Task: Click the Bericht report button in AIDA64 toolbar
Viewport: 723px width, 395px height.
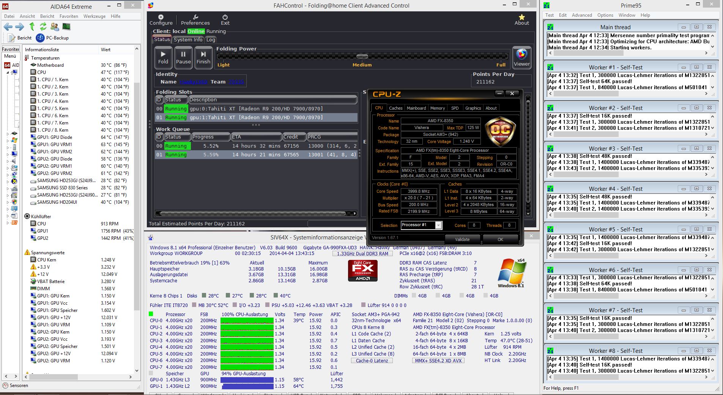Action: 20,38
